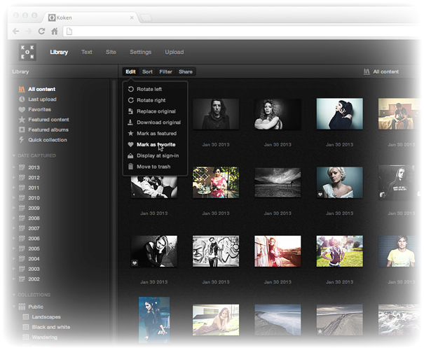Click the Download original icon
The height and width of the screenshot is (350, 424).
pyautogui.click(x=130, y=122)
